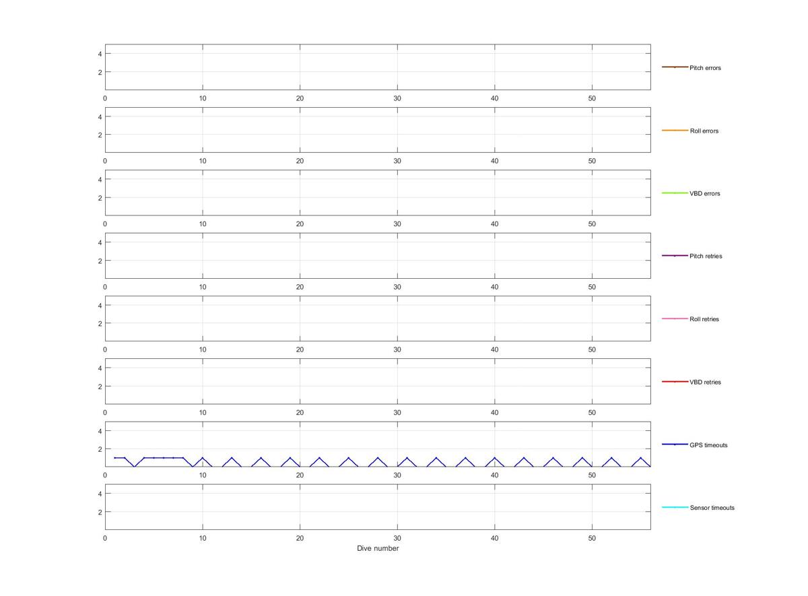Viewport: 808px width, 596px height.
Task: Select the orange Roll errors legend line
Action: pos(675,130)
